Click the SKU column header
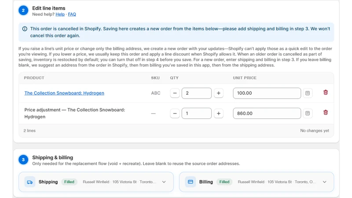This screenshot has height=198, width=352. [x=155, y=78]
